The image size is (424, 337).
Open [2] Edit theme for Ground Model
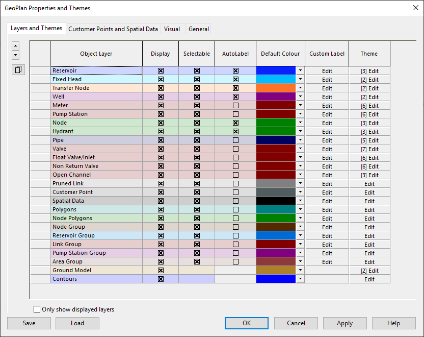click(x=369, y=271)
